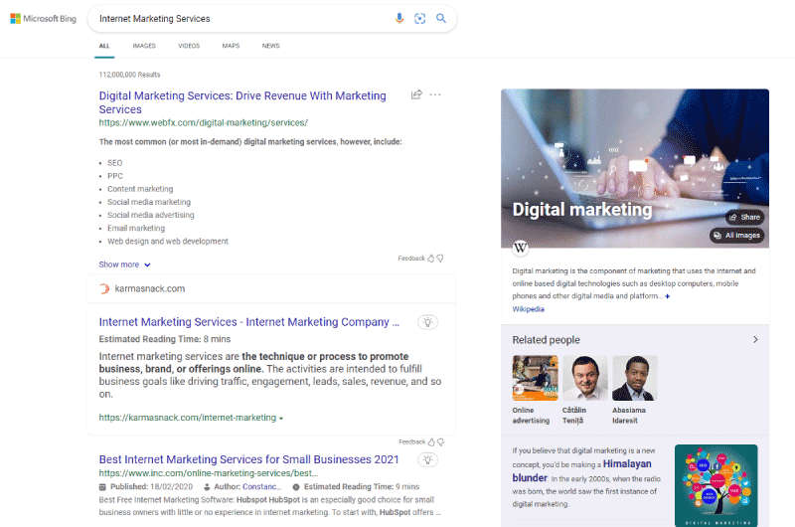This screenshot has width=795, height=527.
Task: Open the karmasnack.com/internet-marketing URL
Action: tap(188, 418)
